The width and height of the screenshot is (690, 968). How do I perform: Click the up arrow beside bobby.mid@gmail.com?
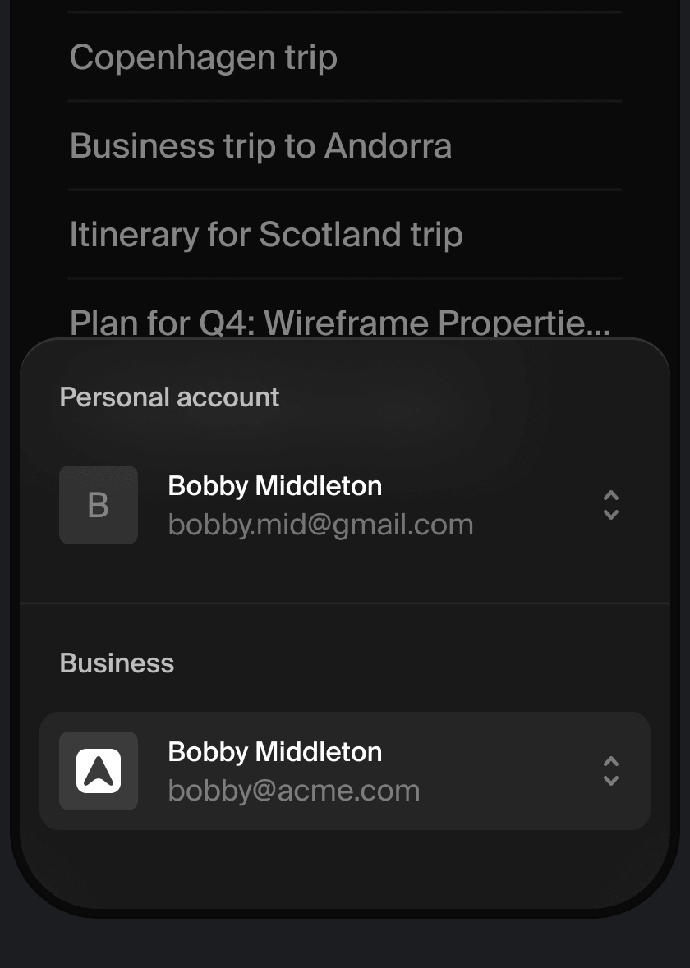click(610, 496)
